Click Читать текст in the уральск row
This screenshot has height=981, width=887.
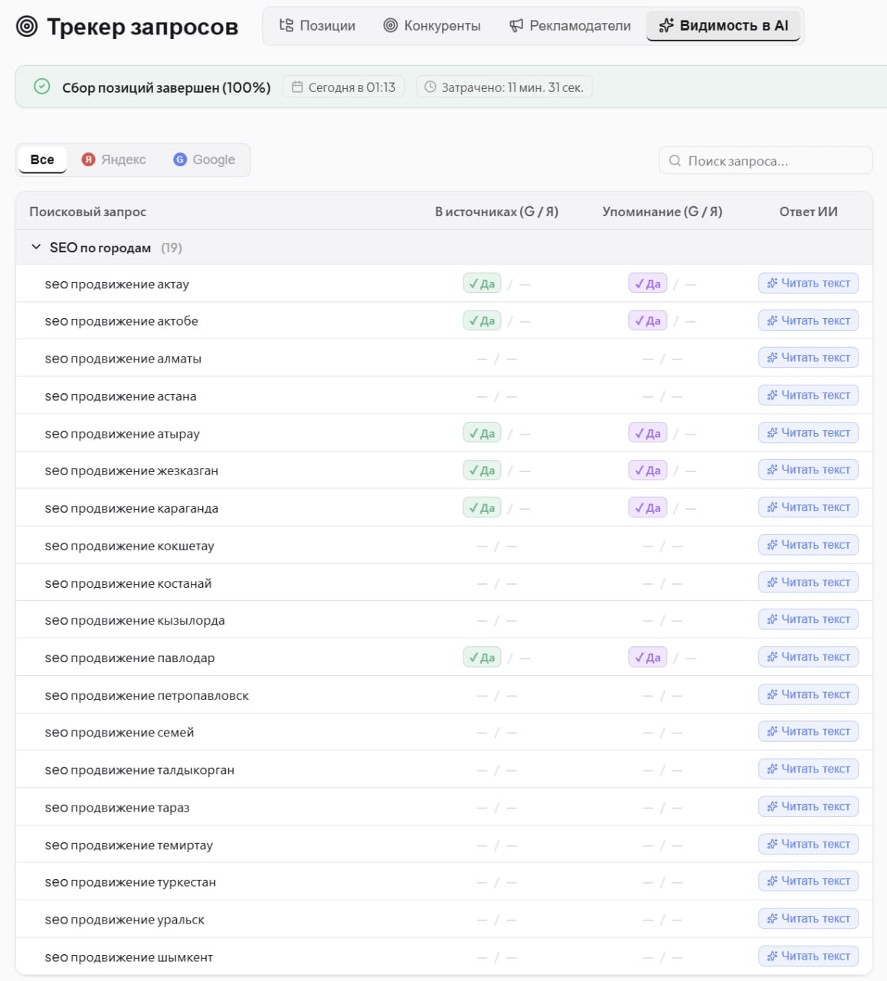click(808, 917)
